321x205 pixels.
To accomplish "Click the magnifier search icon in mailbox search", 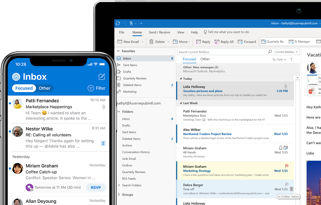I will click(x=270, y=52).
